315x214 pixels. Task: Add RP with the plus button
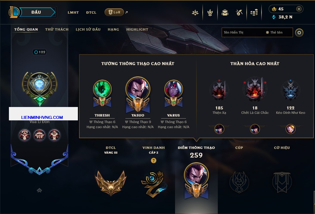coord(299,9)
